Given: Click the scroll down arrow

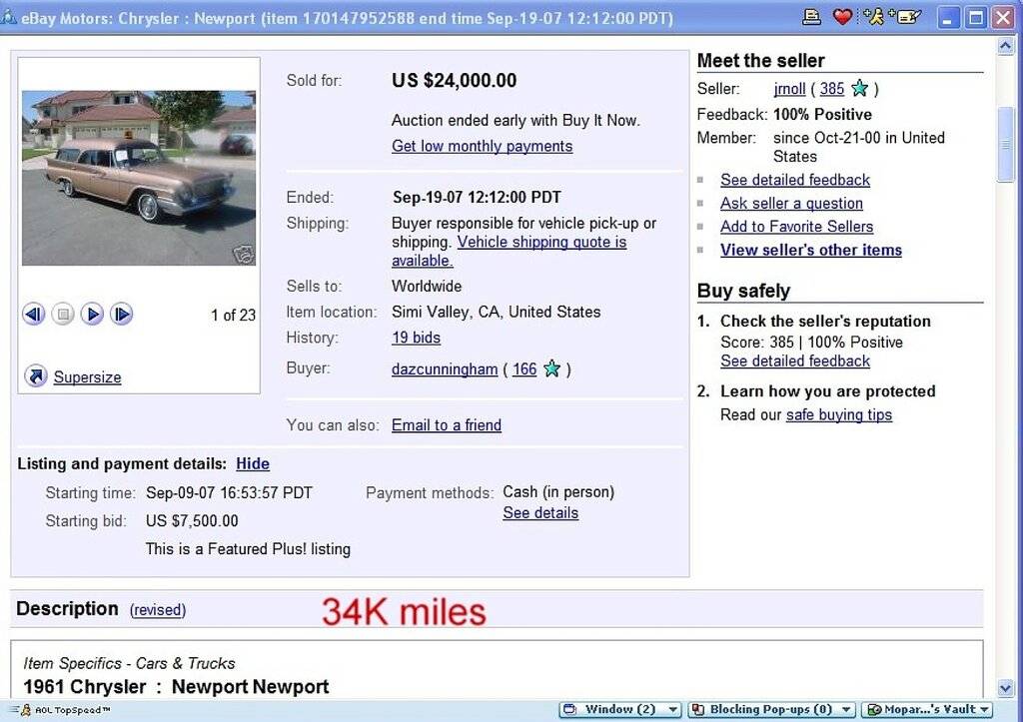Looking at the screenshot, I should pos(1005,688).
